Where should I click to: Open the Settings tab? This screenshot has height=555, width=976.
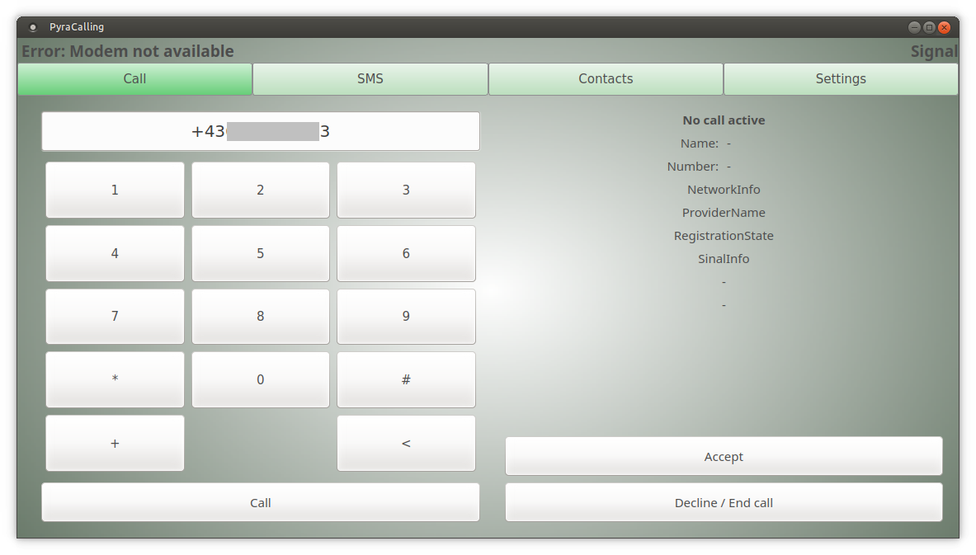tap(841, 79)
